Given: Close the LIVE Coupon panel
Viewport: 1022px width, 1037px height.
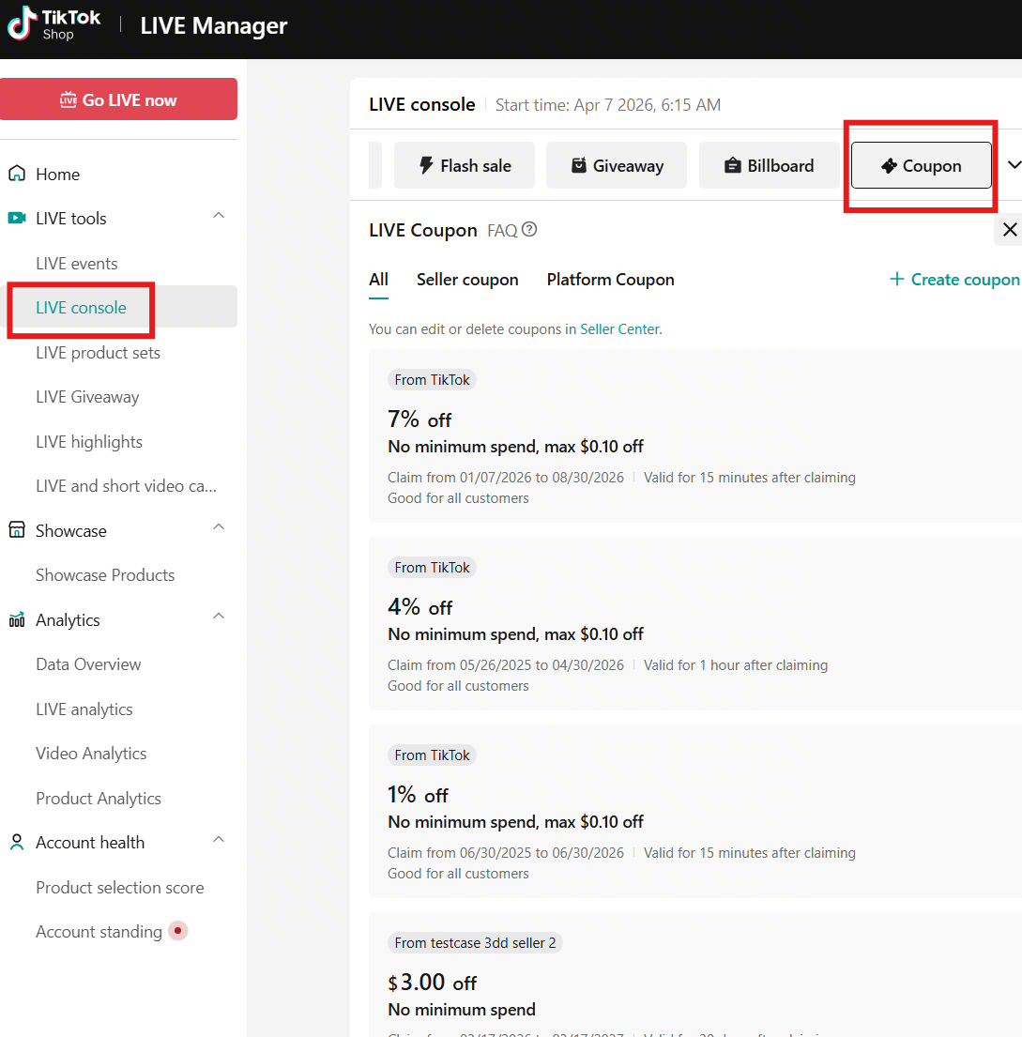Looking at the screenshot, I should point(1010,230).
